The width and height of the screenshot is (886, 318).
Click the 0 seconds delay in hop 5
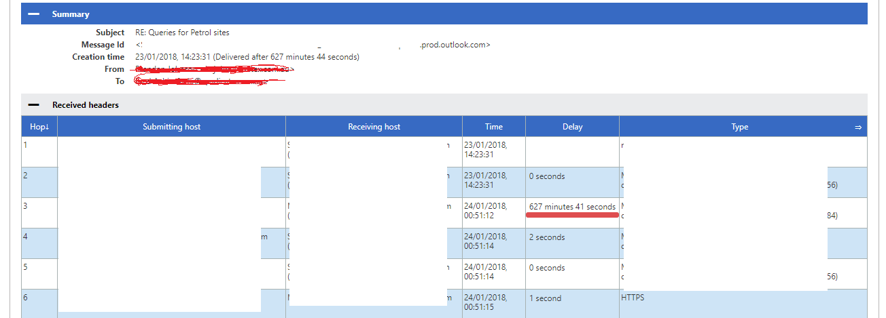point(572,274)
